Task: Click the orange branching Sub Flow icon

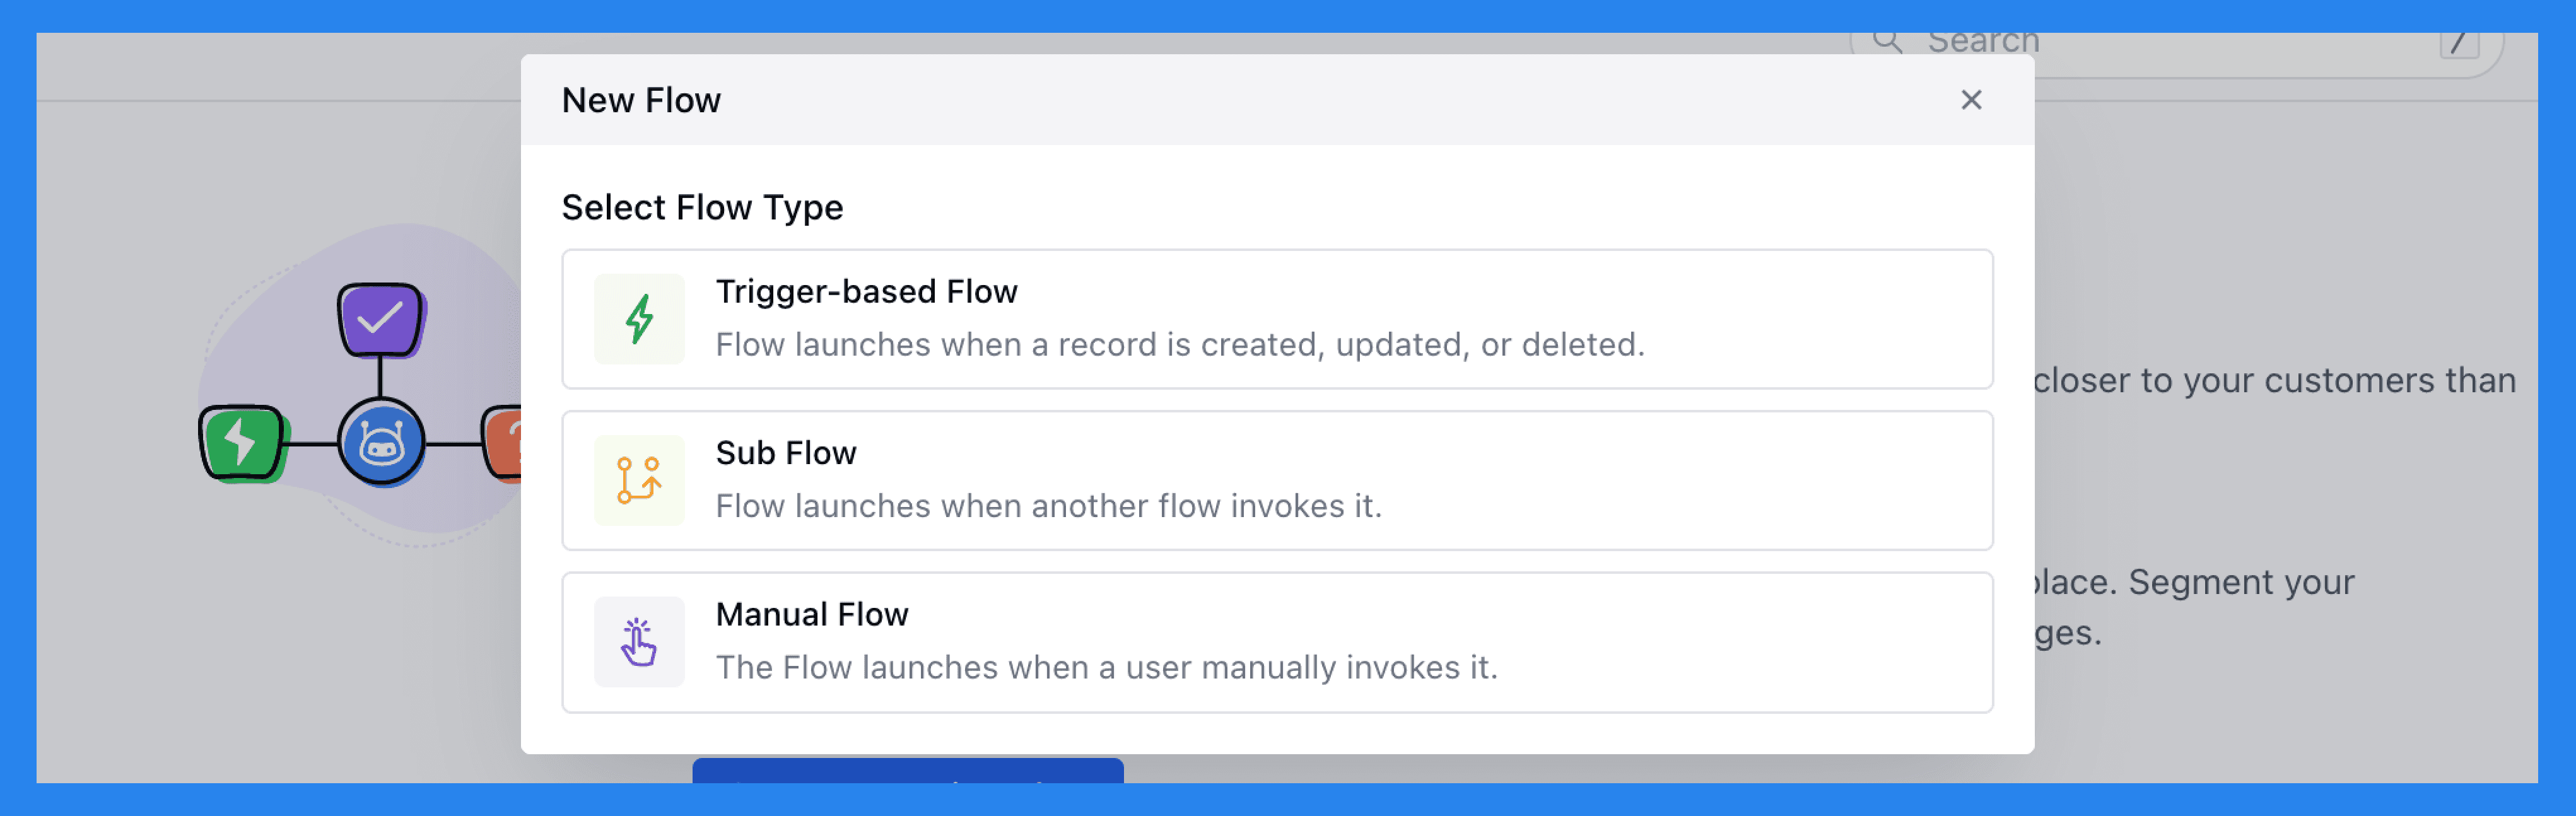Action: point(639,480)
